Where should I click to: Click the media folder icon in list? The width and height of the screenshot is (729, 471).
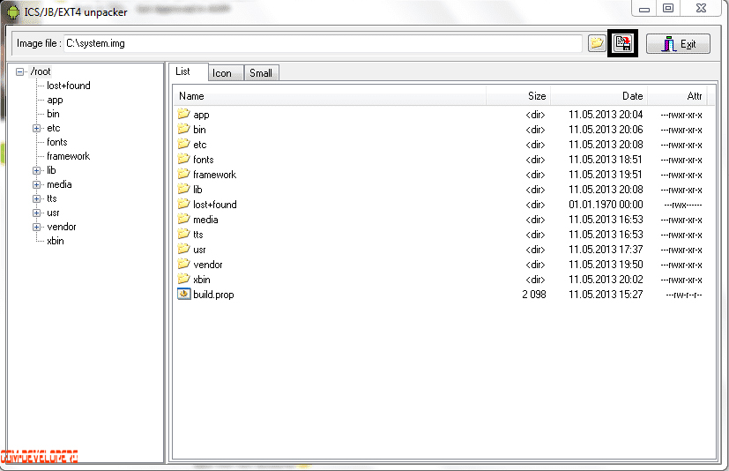point(183,218)
